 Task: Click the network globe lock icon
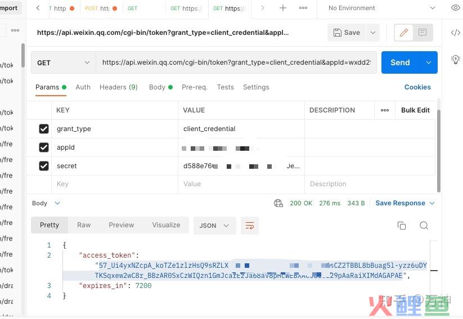[x=278, y=203]
